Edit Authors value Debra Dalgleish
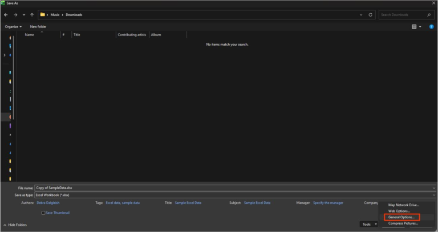Viewport: 438px width, 232px height. [x=48, y=203]
